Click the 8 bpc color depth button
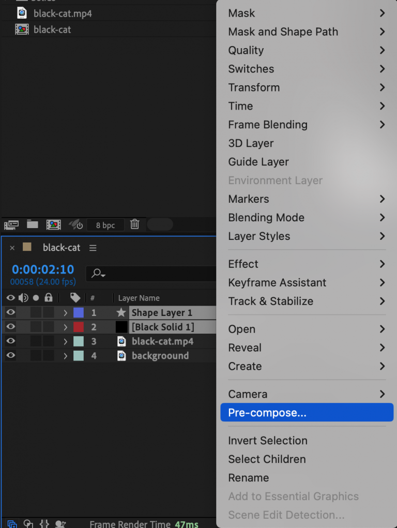397x528 pixels. click(x=106, y=224)
